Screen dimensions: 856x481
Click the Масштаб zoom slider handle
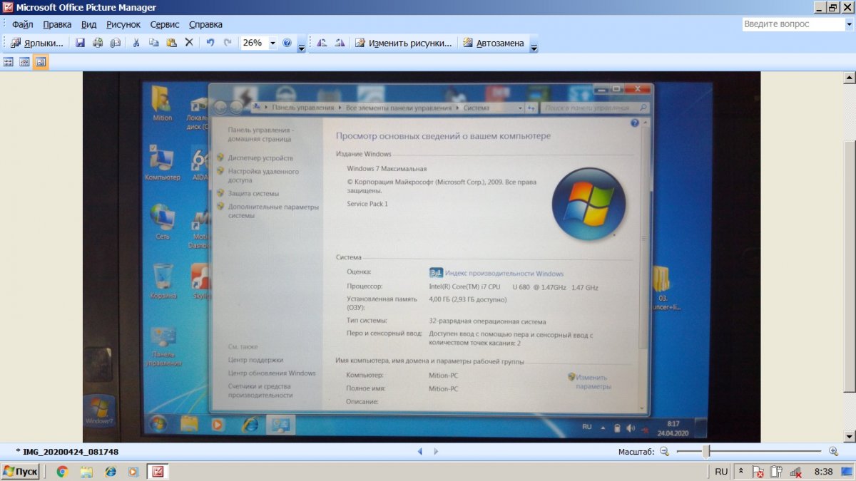pos(705,451)
